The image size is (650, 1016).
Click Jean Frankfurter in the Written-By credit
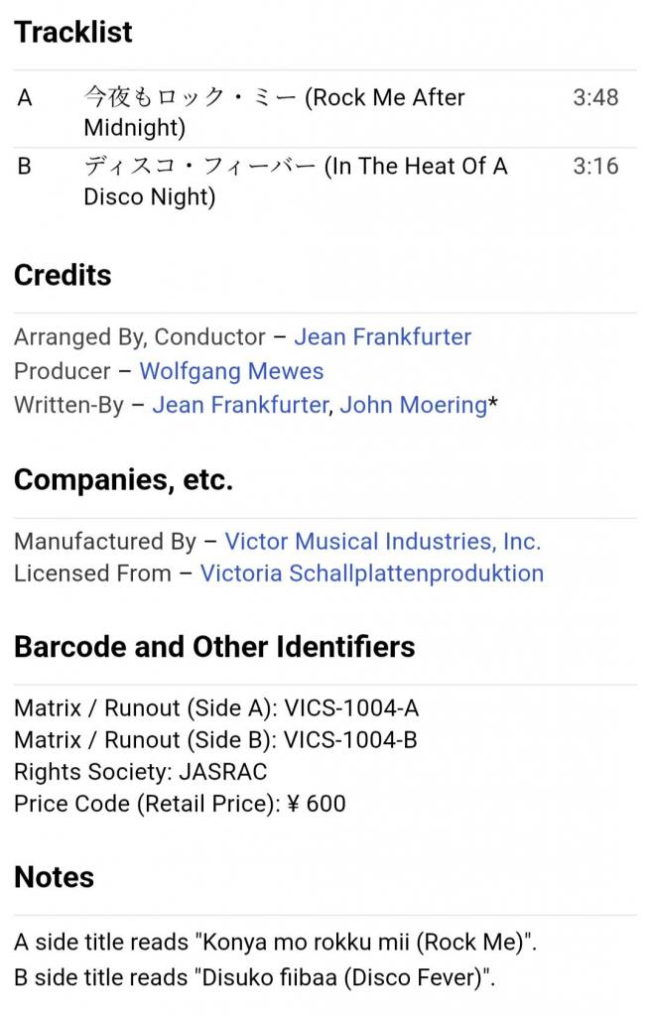[x=240, y=405]
